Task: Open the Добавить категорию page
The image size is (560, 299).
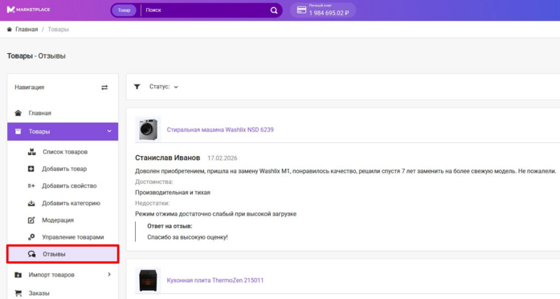Action: coord(71,203)
